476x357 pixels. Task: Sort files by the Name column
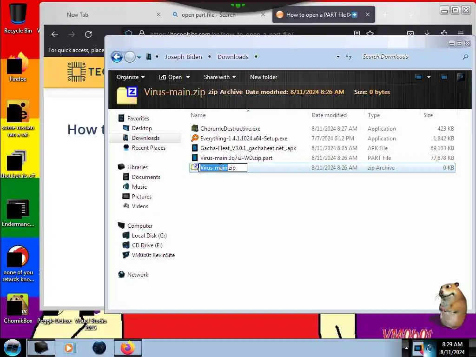tap(198, 115)
